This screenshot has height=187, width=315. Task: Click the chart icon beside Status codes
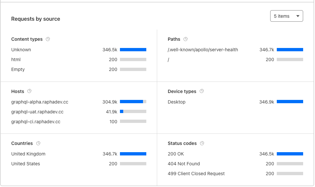coord(202,143)
